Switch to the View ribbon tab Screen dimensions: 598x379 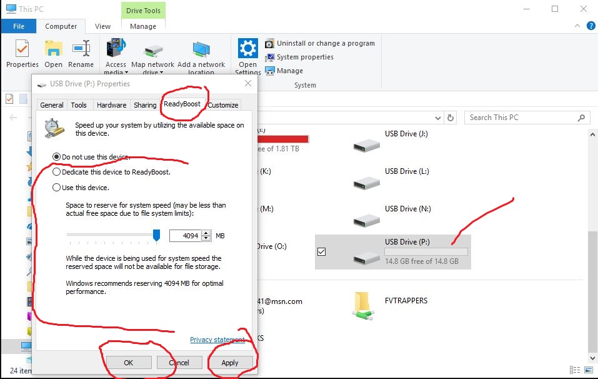(x=102, y=26)
